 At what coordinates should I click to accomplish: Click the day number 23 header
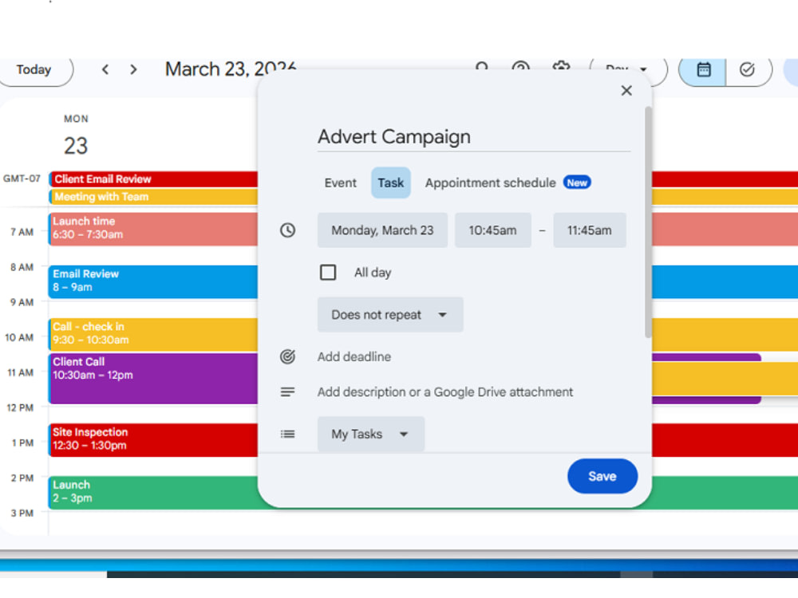tap(76, 146)
